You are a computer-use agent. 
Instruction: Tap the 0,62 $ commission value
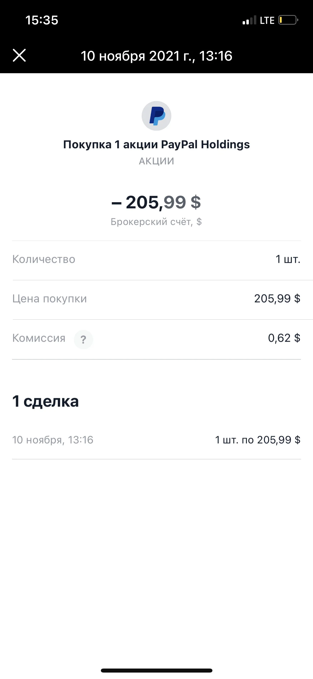tap(284, 338)
